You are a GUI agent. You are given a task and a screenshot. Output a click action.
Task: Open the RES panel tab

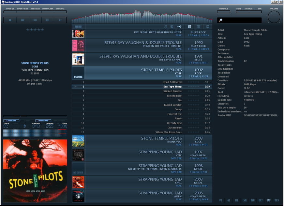(x=277, y=200)
